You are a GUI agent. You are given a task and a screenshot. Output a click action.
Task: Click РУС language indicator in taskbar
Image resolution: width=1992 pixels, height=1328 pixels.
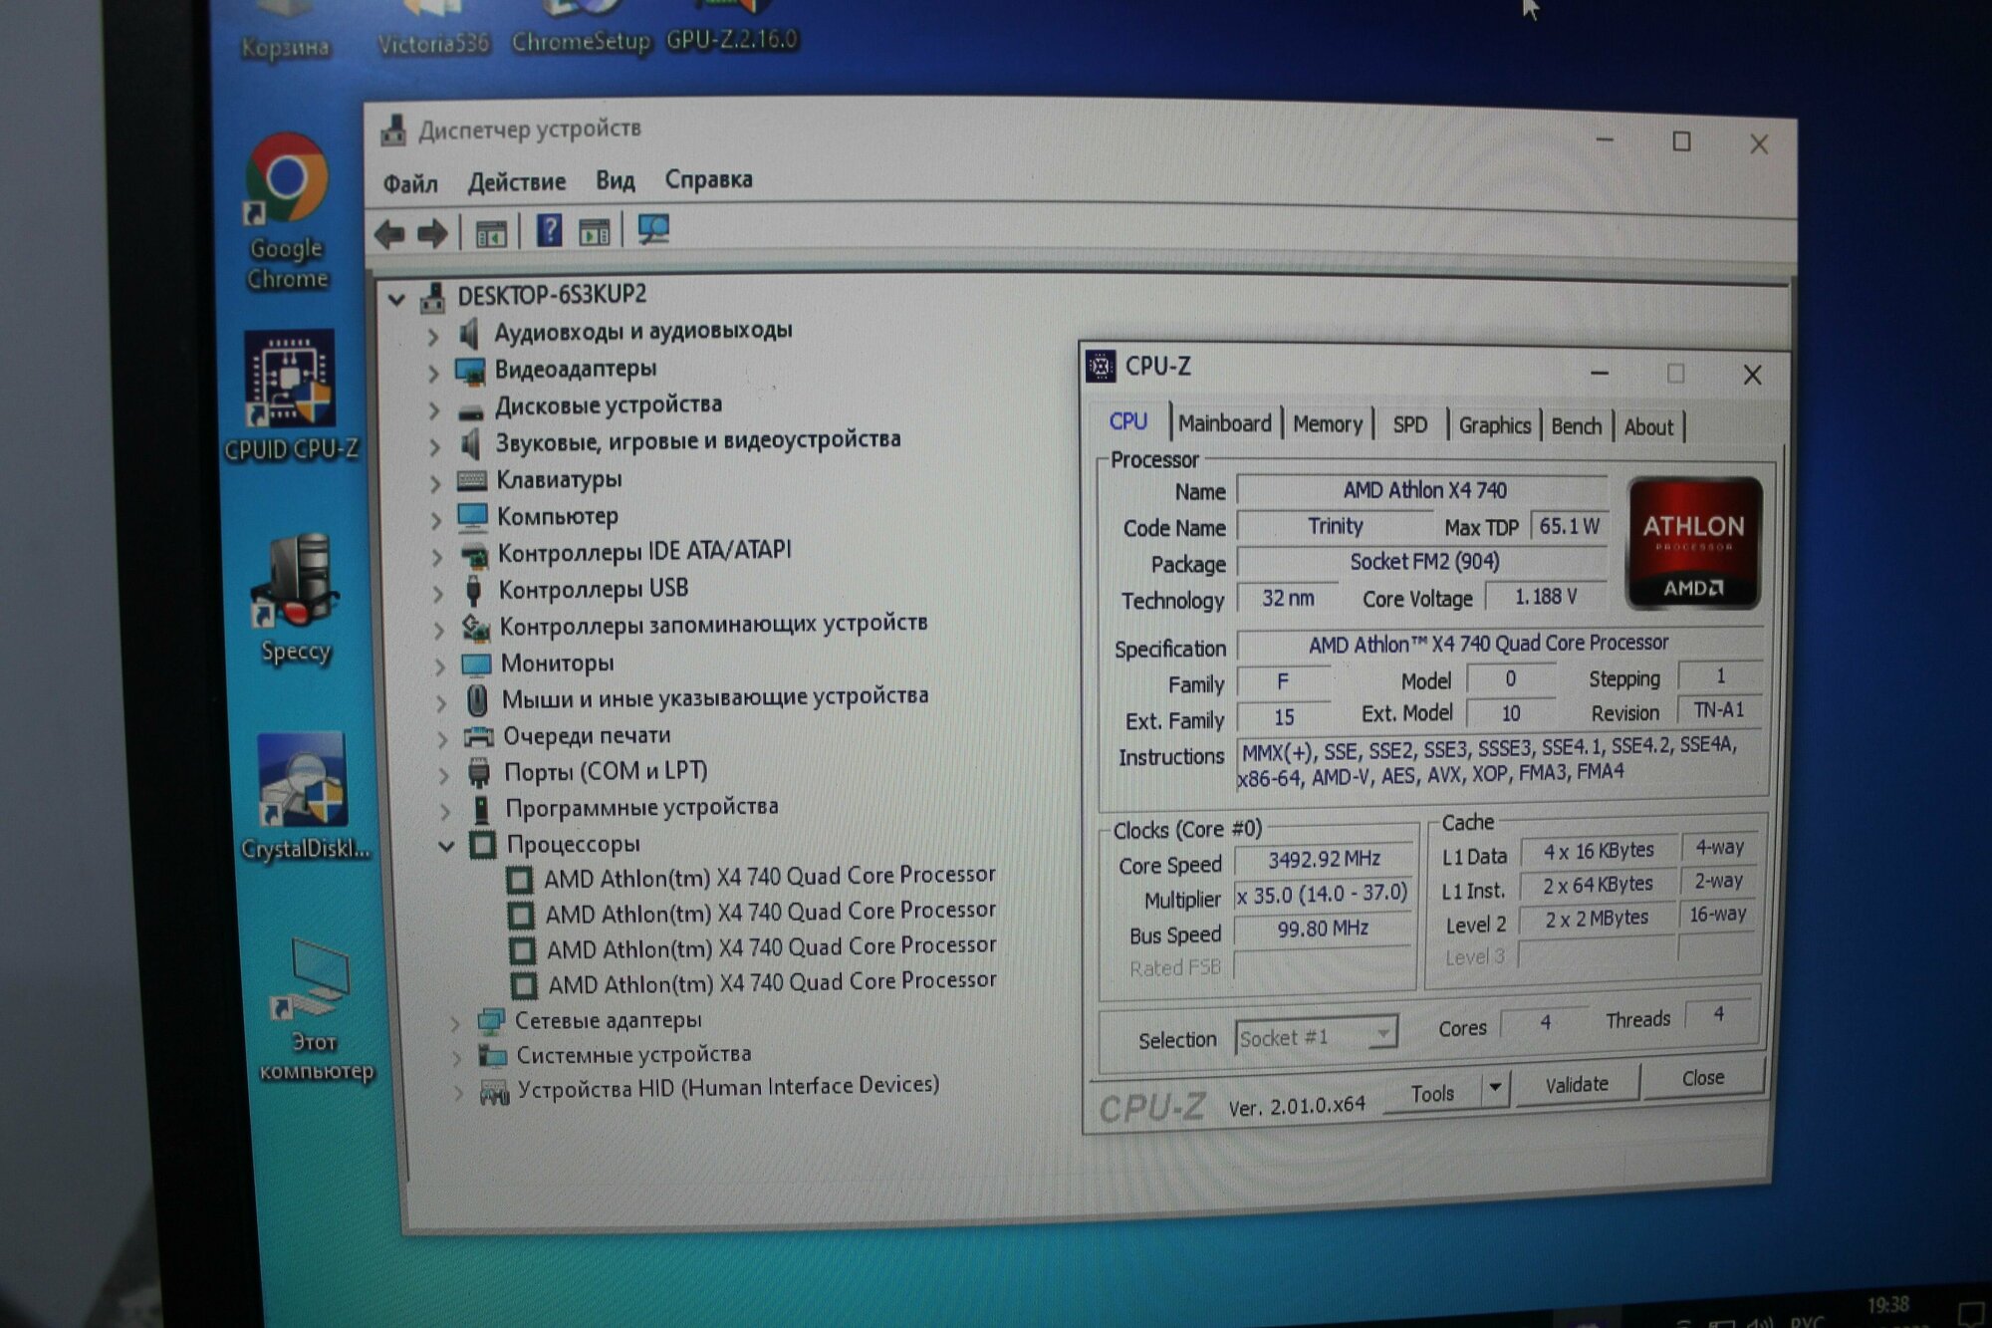point(1806,1321)
